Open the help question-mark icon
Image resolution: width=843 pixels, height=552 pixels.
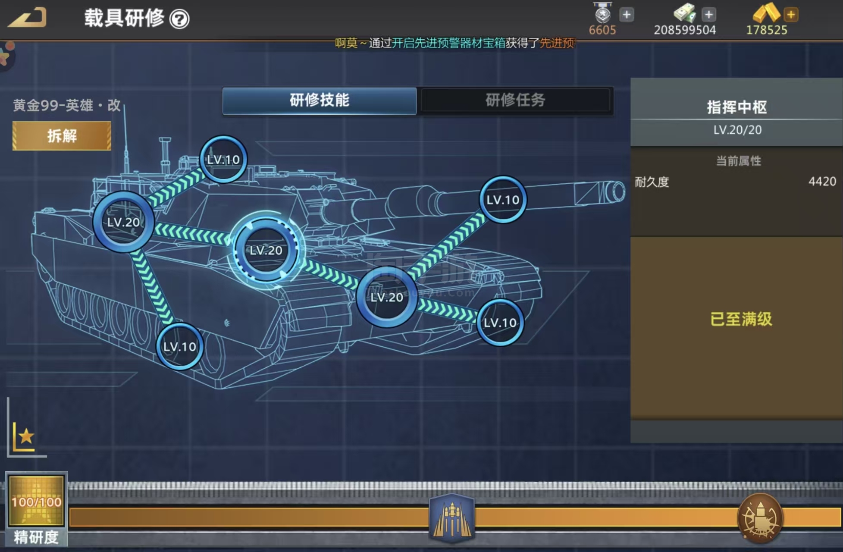click(x=179, y=19)
